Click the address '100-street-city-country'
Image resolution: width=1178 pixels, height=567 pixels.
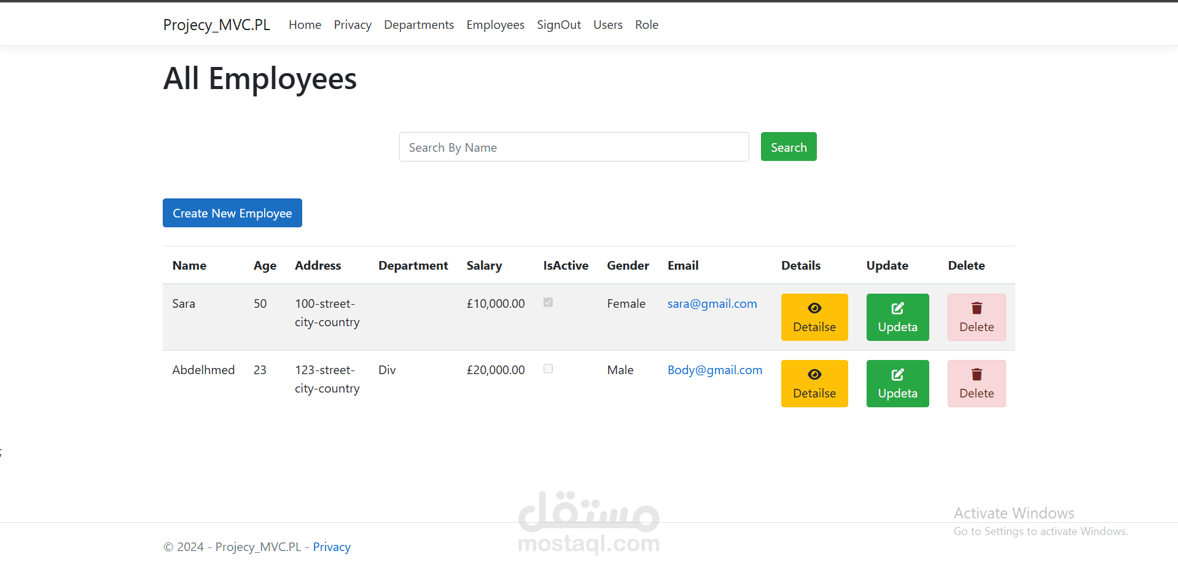click(327, 313)
